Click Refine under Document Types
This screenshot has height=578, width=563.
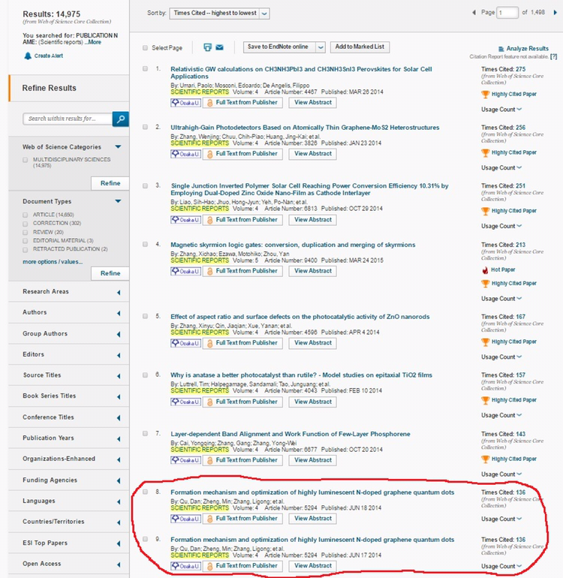tap(110, 273)
